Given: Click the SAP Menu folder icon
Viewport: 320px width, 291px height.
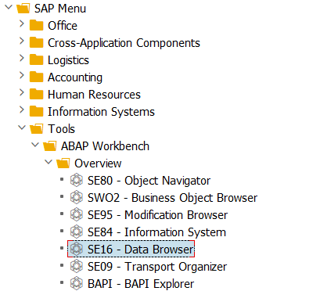Looking at the screenshot, I should [x=23, y=9].
